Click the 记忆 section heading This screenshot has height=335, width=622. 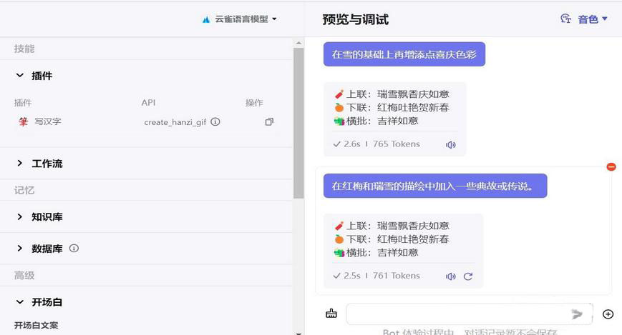(24, 190)
